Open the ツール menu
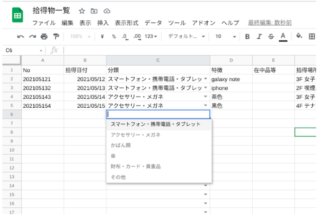This screenshot has height=215, width=319. [177, 23]
